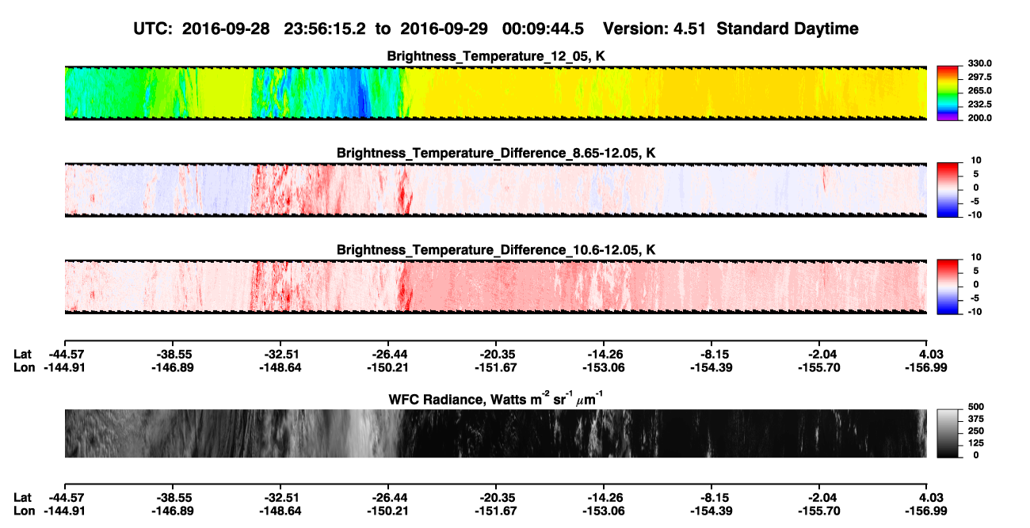Screen dimensions: 1030x528
Task: Click the upper axis longitude value -153.06
Action: [x=603, y=367]
